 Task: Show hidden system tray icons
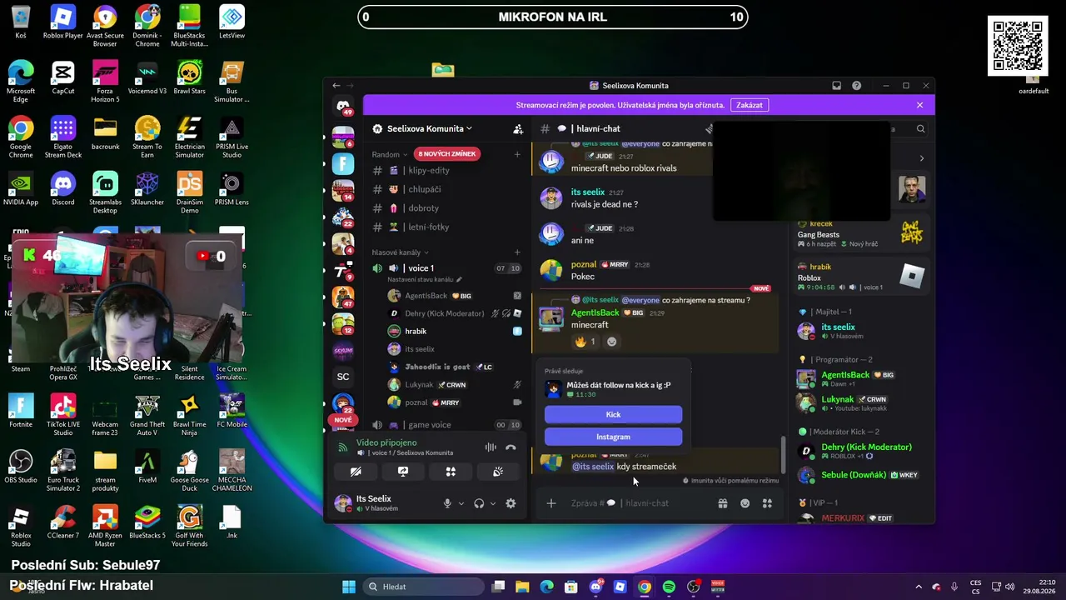[919, 587]
